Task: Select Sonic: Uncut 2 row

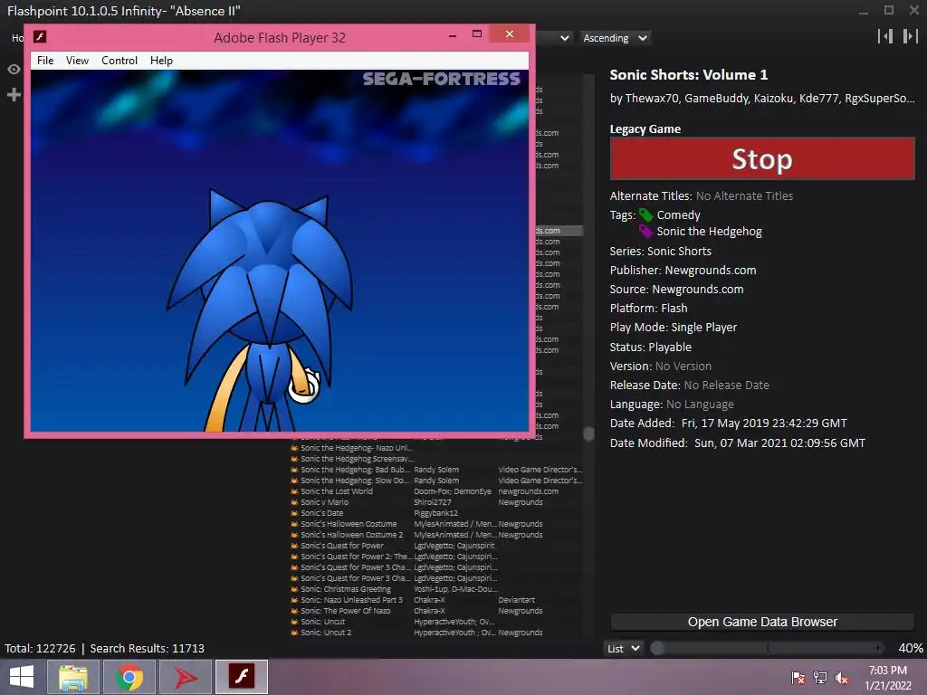Action: [x=436, y=633]
